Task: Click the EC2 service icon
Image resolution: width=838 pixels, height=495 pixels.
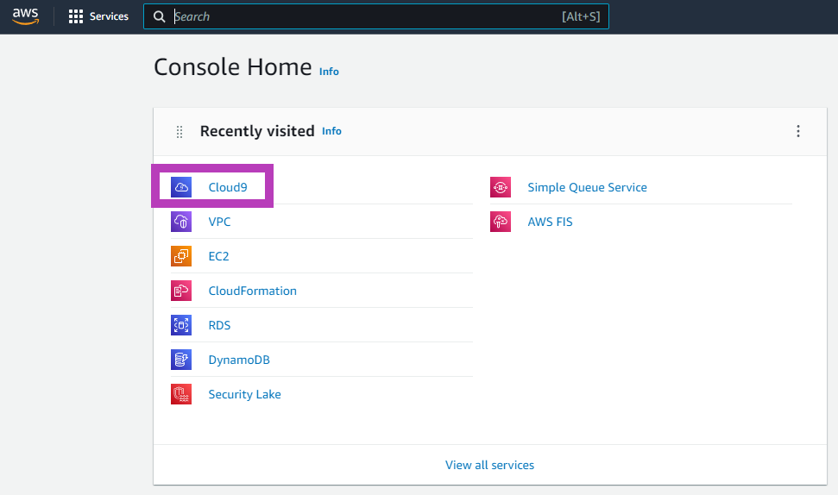Action: [181, 256]
